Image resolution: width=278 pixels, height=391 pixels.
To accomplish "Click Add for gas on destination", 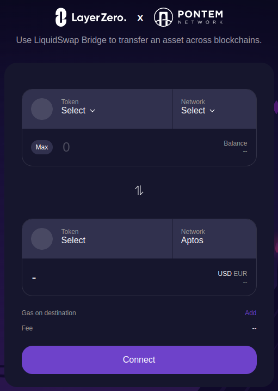I will (x=250, y=313).
